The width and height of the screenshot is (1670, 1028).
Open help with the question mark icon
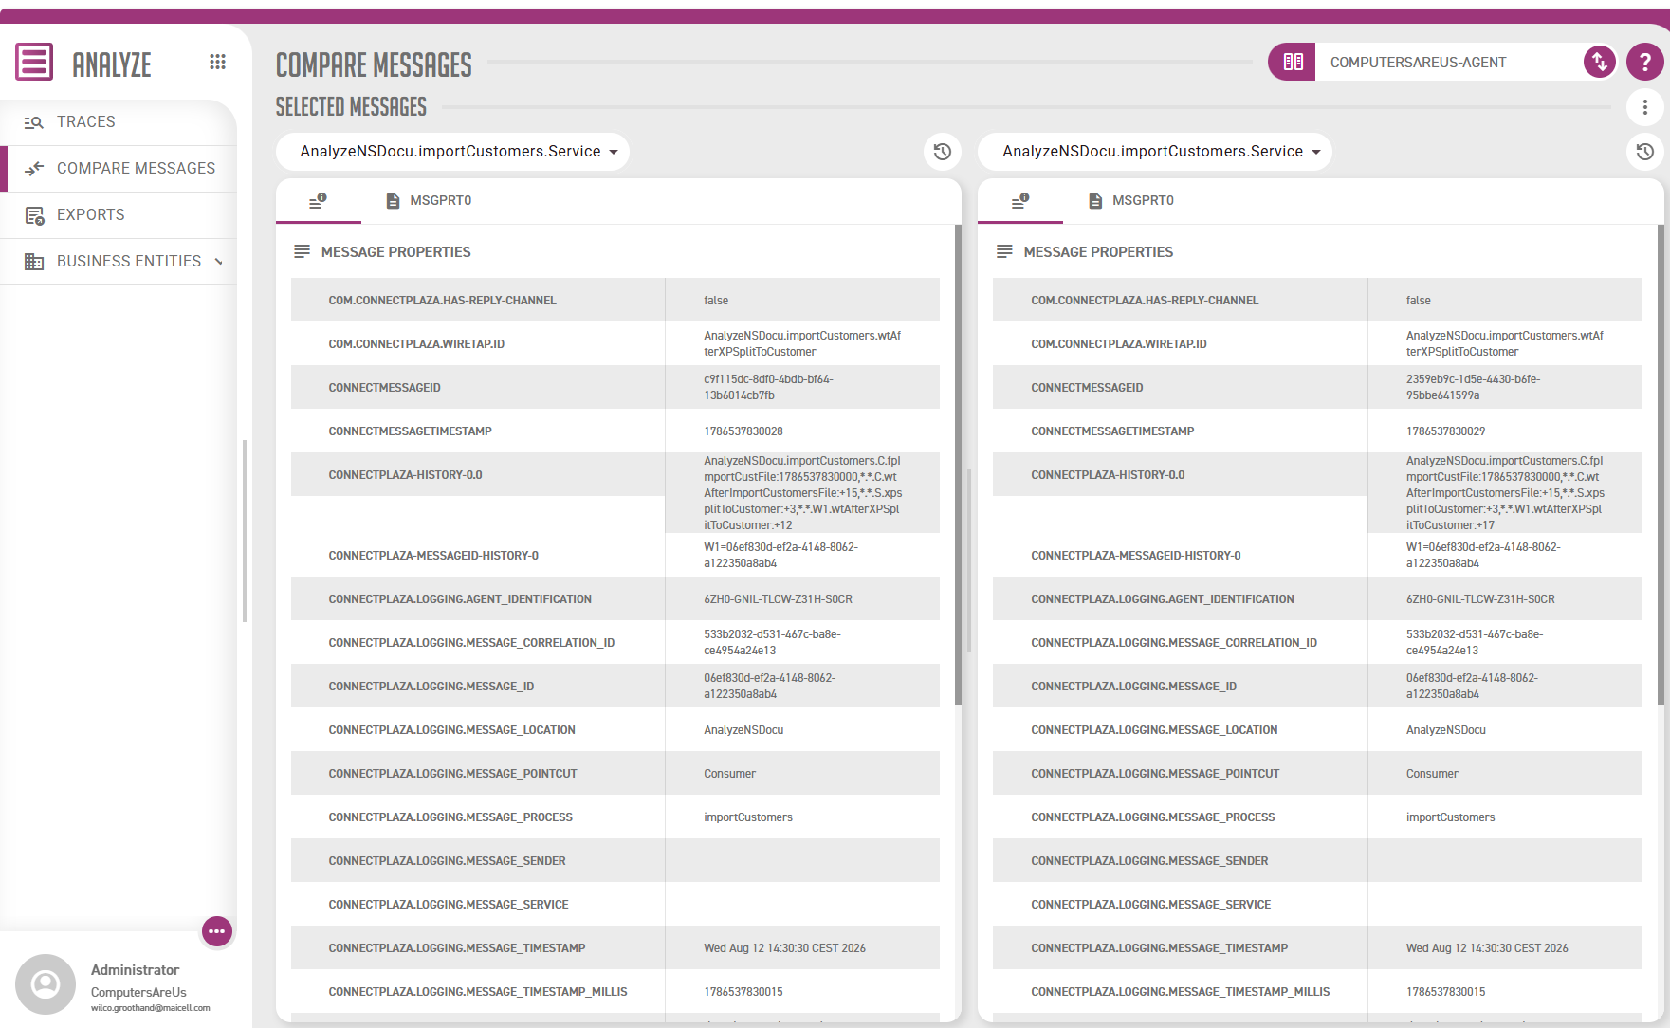1645,62
